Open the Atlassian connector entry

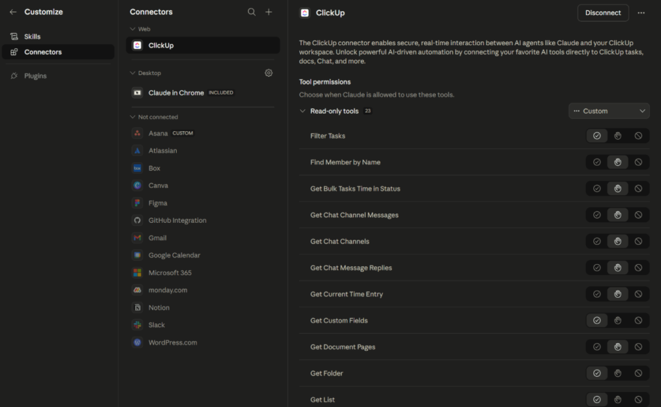[203, 151]
